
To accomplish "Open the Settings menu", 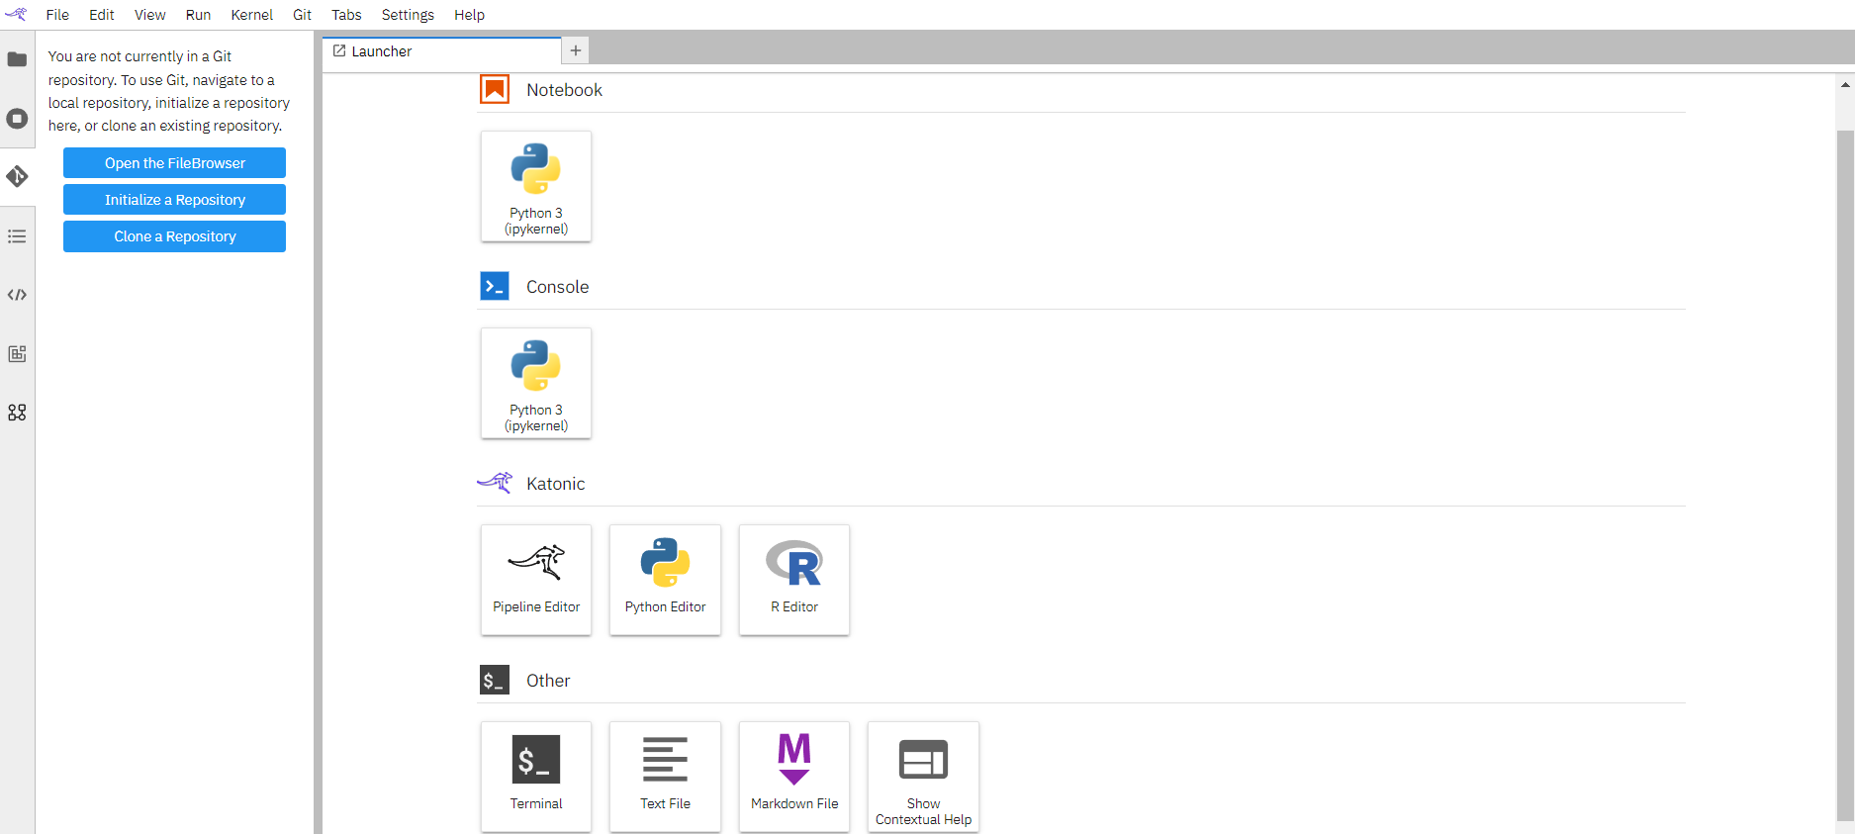I will [x=408, y=15].
